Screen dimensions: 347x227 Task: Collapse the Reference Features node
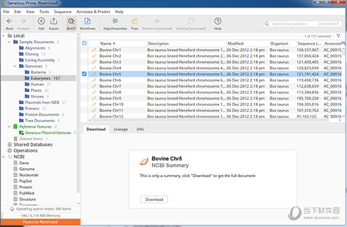pos(9,127)
